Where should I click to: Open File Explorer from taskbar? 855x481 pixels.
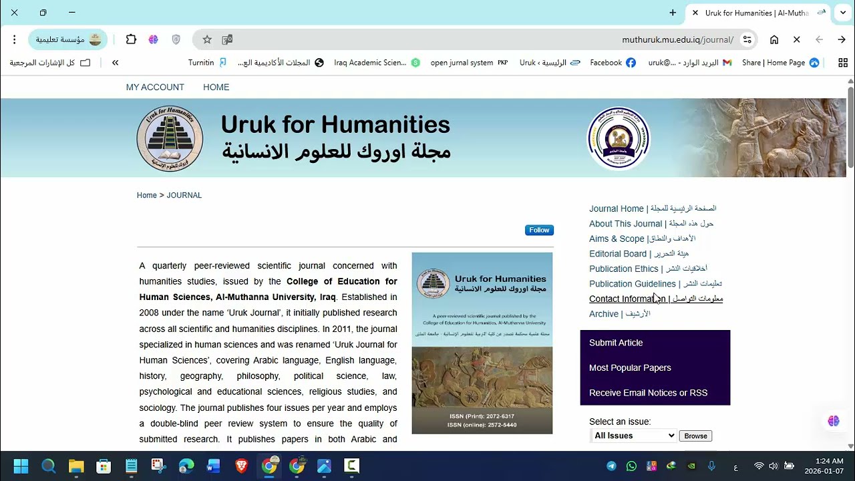point(76,466)
